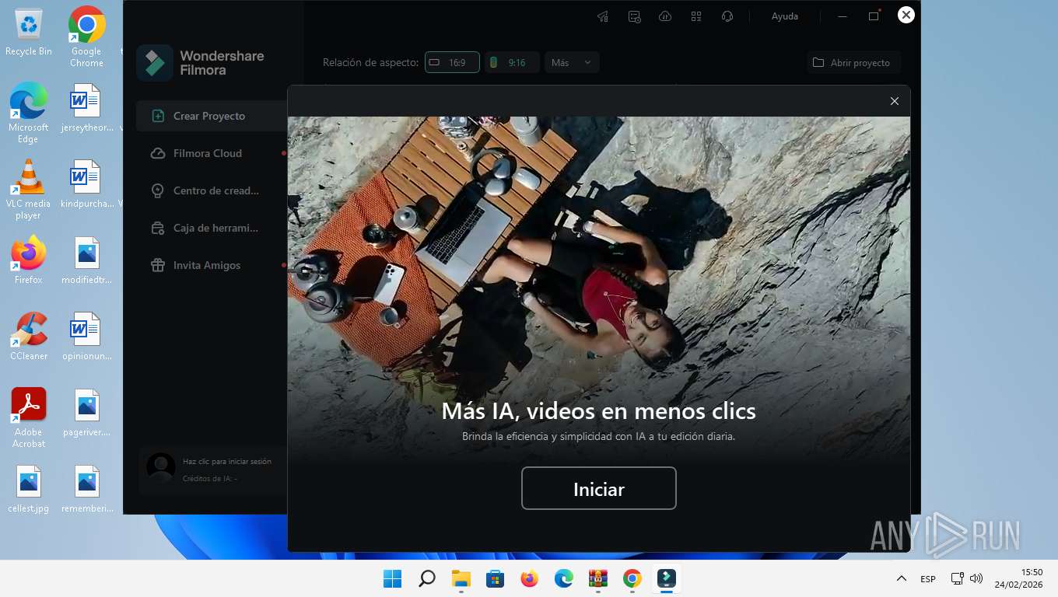Close the AI promo dialog

pyautogui.click(x=894, y=101)
